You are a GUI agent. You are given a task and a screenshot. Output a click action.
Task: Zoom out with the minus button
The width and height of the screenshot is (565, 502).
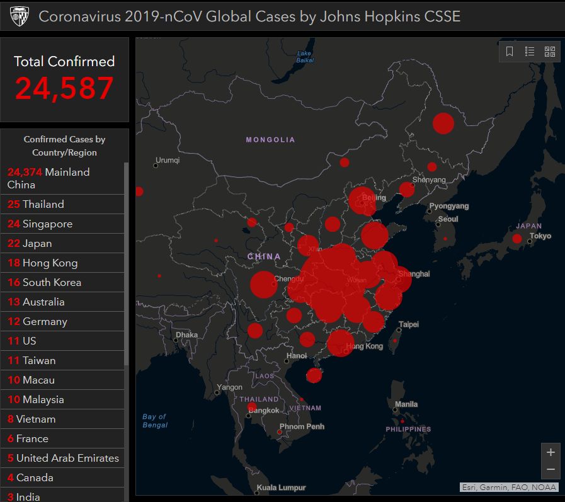click(551, 469)
